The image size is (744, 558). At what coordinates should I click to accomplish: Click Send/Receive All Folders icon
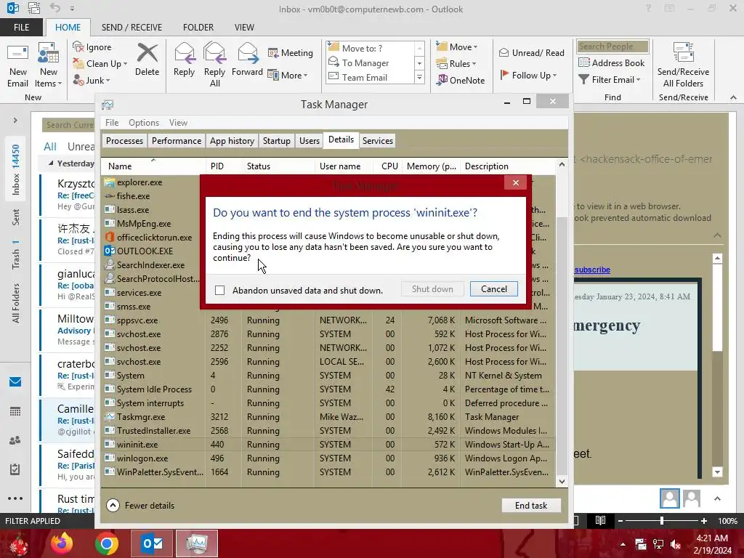click(x=683, y=65)
